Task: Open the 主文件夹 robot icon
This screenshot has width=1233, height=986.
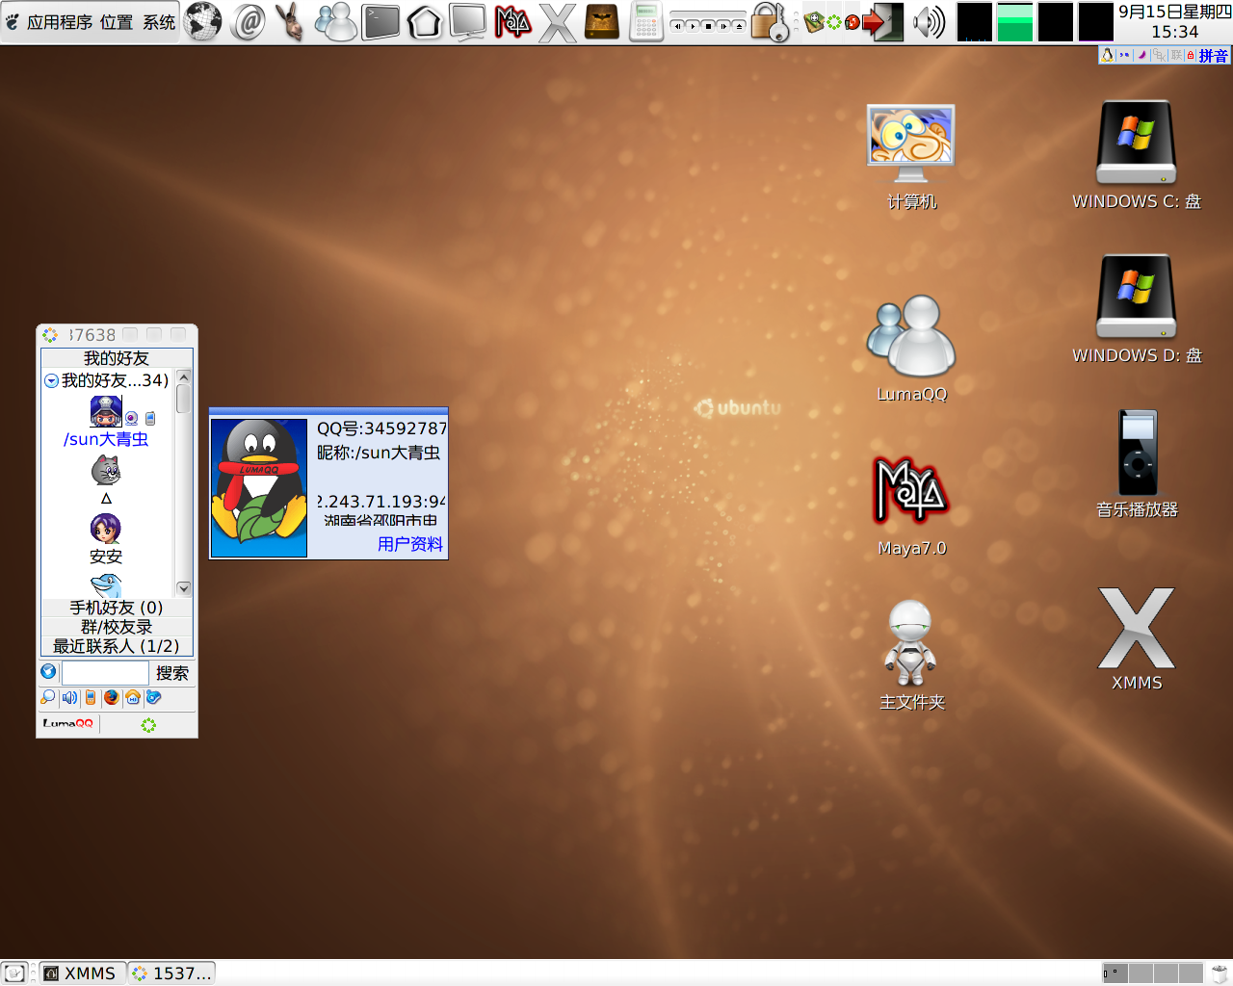Action: pos(911,657)
